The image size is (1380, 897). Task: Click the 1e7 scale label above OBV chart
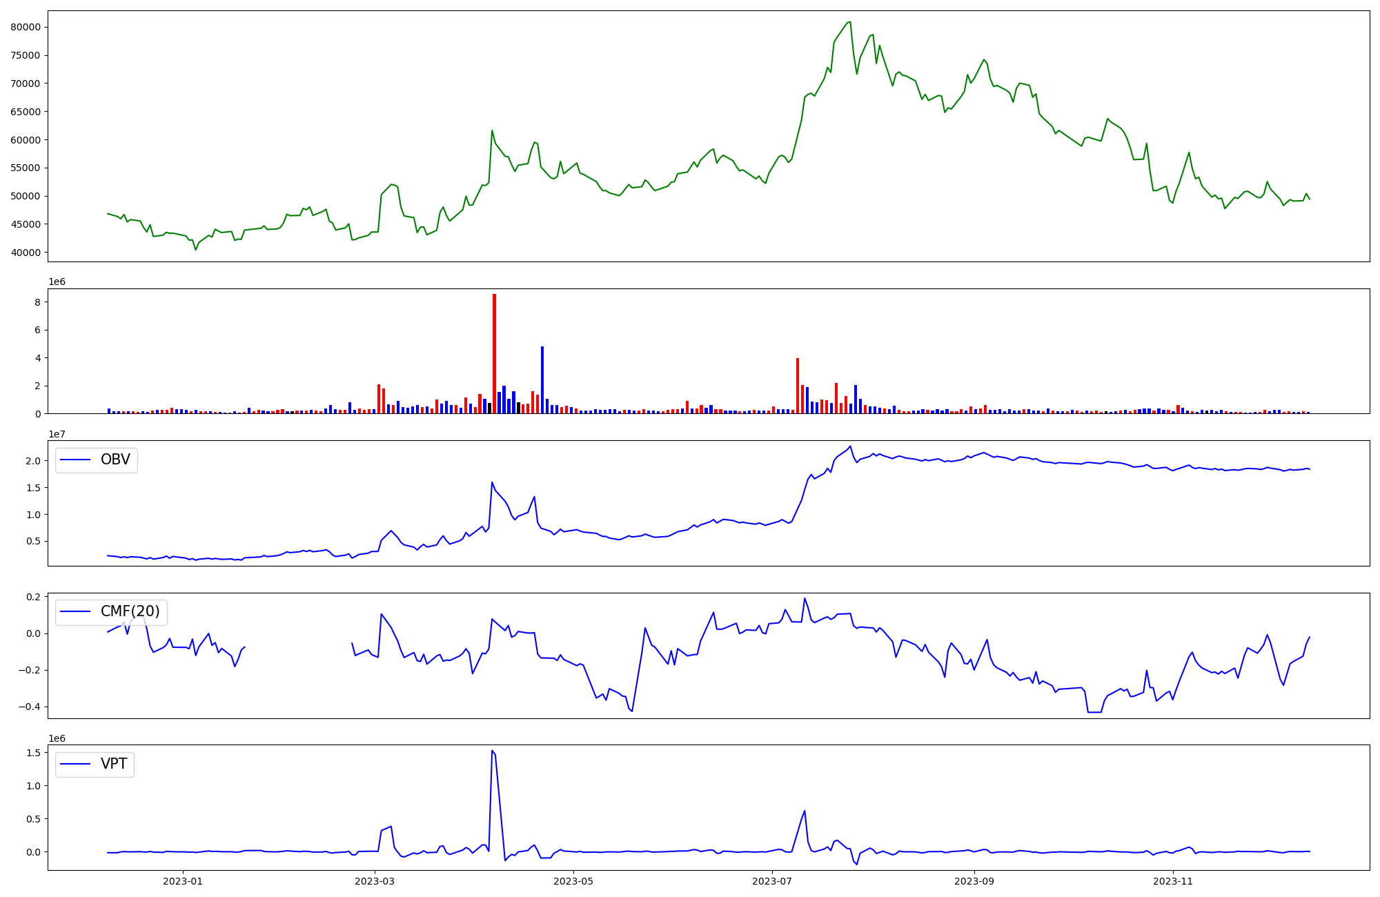click(x=57, y=434)
